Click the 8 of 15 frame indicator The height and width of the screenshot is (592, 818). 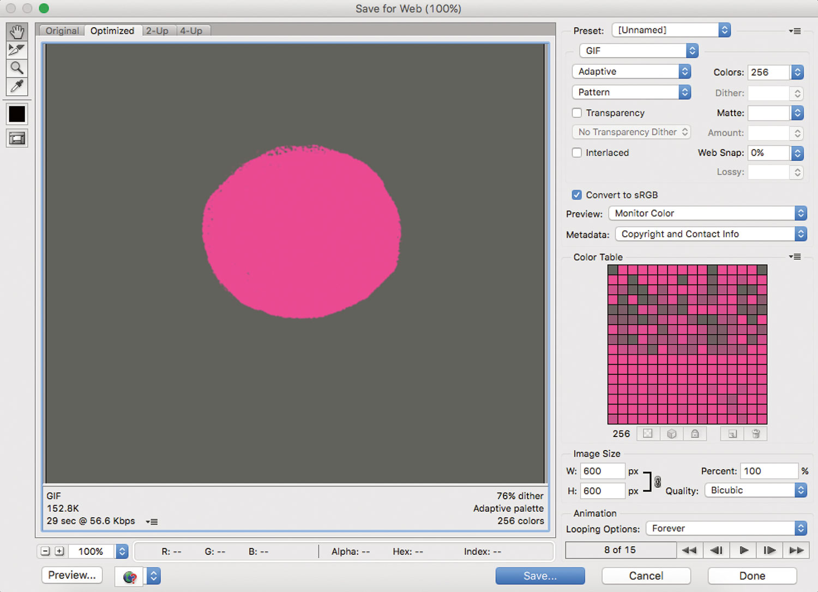tap(620, 550)
